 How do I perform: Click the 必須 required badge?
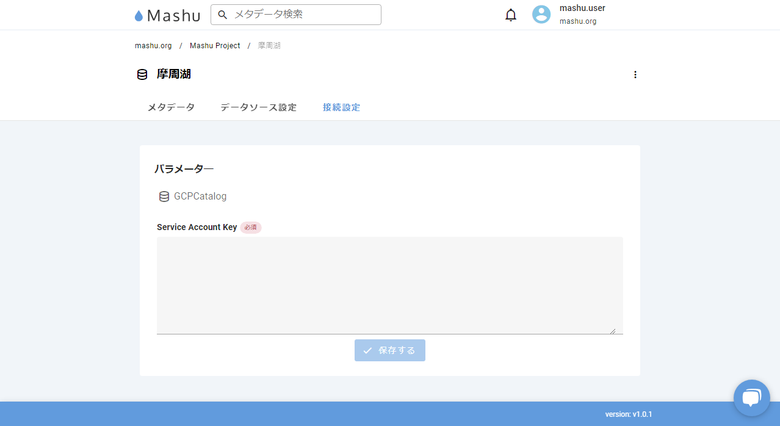(250, 227)
